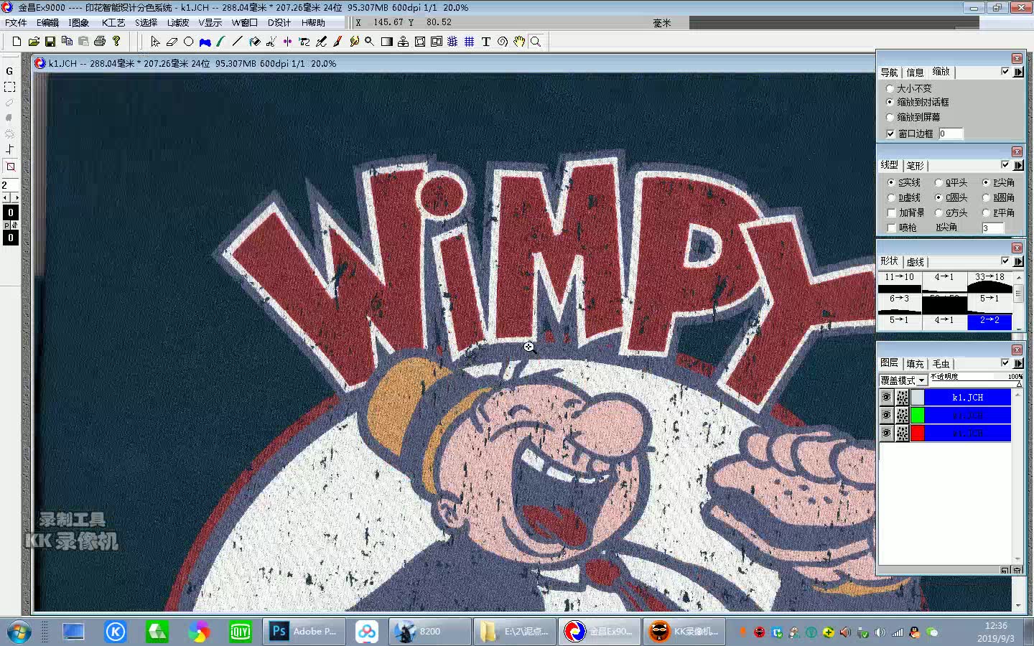The width and height of the screenshot is (1034, 646).
Task: Pick the green brush stroke tool
Action: point(221,42)
